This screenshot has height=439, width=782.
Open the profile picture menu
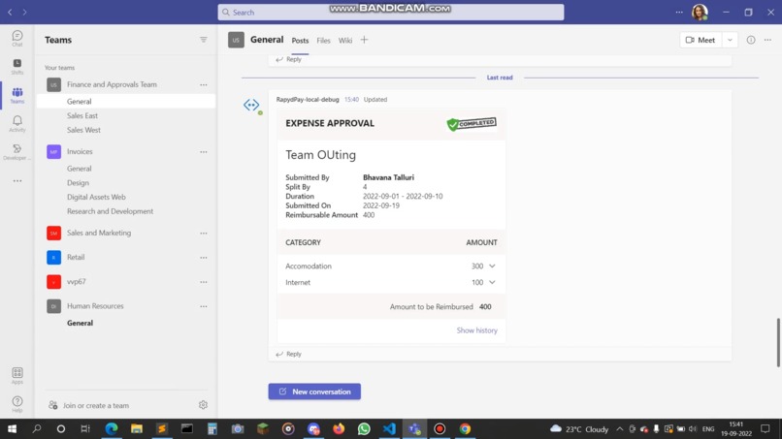point(700,12)
